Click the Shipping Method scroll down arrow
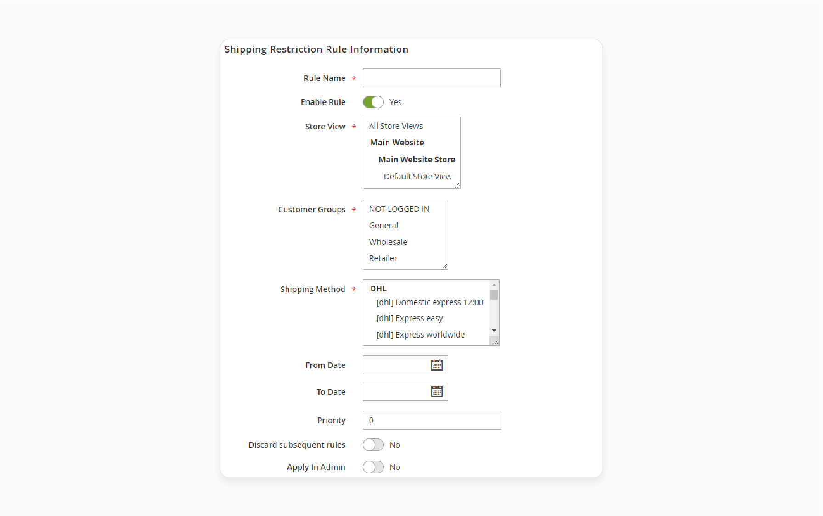Viewport: 823px width, 516px height. 494,331
